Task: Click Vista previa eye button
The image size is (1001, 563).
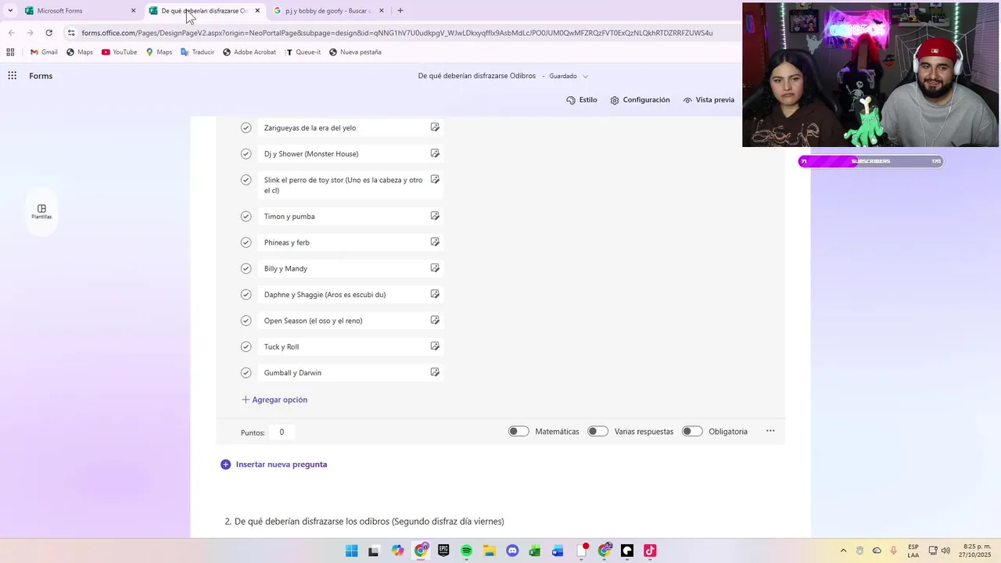Action: (709, 100)
